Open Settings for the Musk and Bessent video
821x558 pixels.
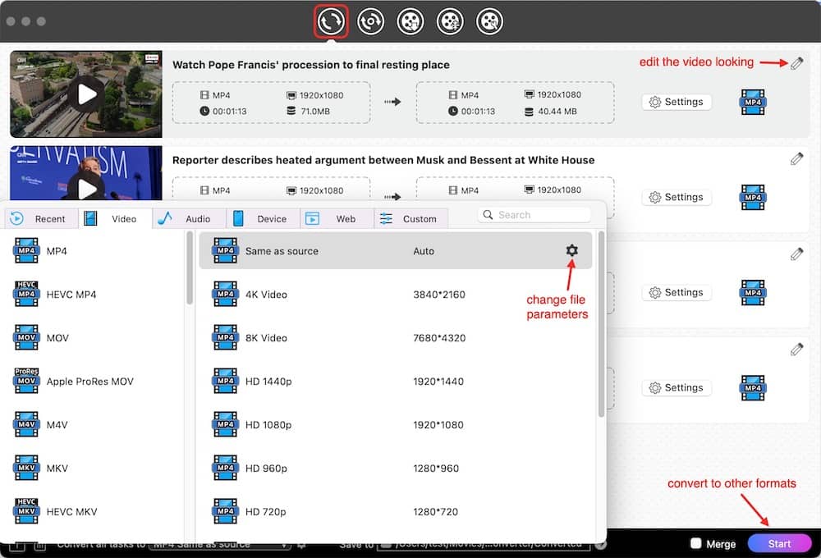pyautogui.click(x=677, y=197)
